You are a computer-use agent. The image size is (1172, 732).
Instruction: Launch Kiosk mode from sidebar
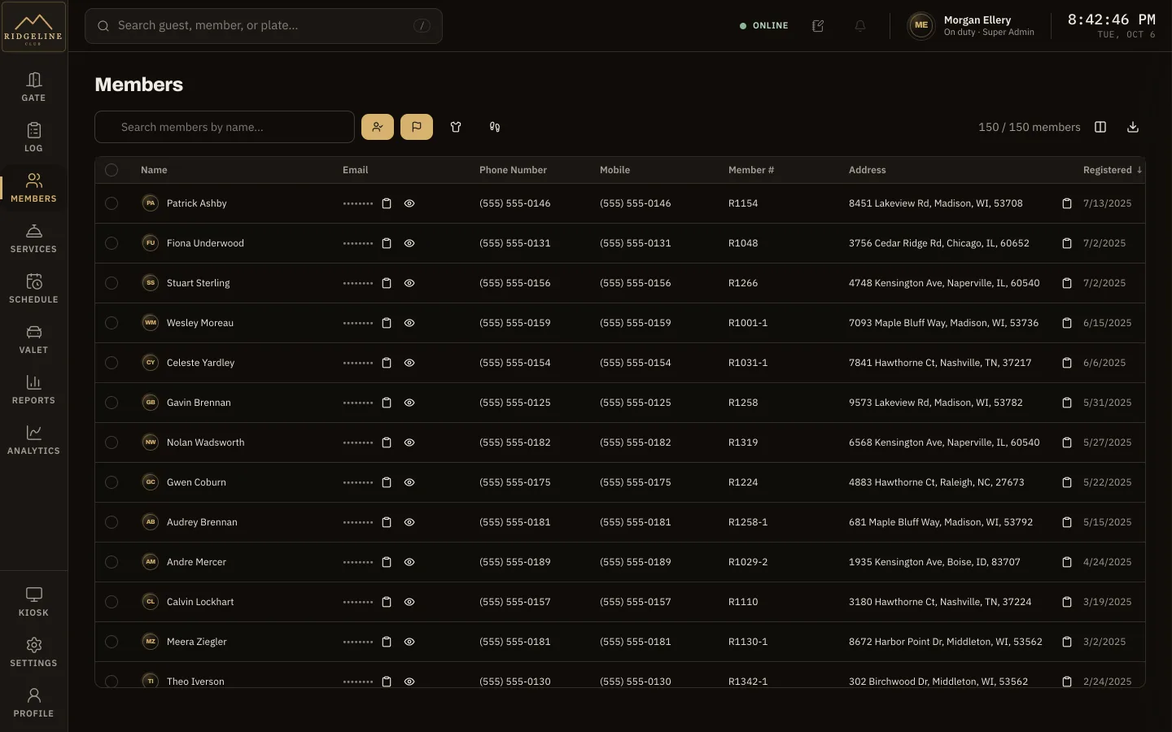[33, 602]
